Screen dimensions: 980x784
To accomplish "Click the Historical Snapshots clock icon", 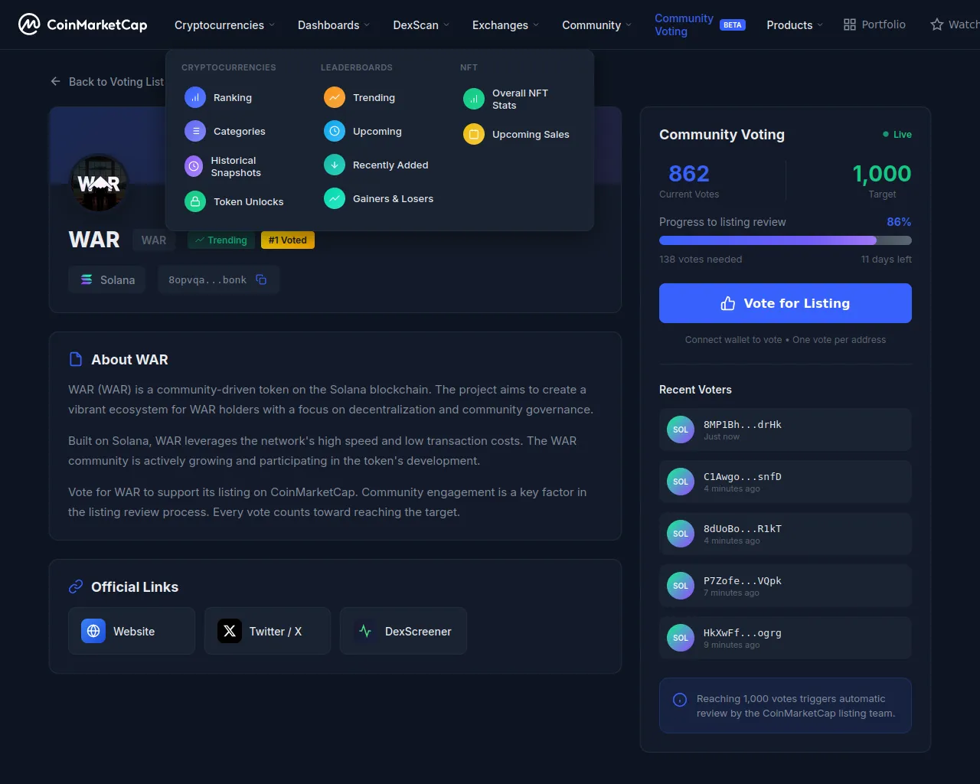I will 194,167.
